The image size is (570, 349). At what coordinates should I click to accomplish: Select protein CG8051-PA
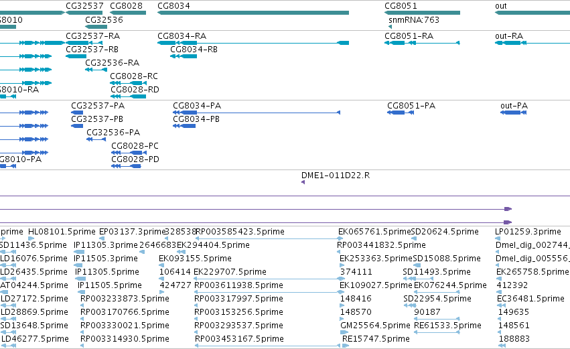411,106
